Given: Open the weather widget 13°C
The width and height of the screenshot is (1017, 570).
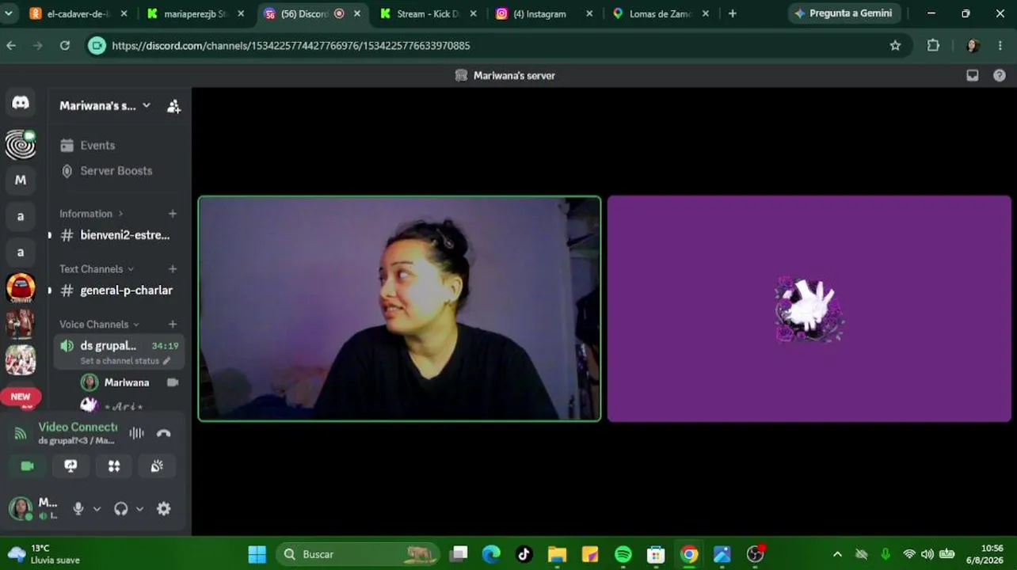Looking at the screenshot, I should pyautogui.click(x=44, y=554).
